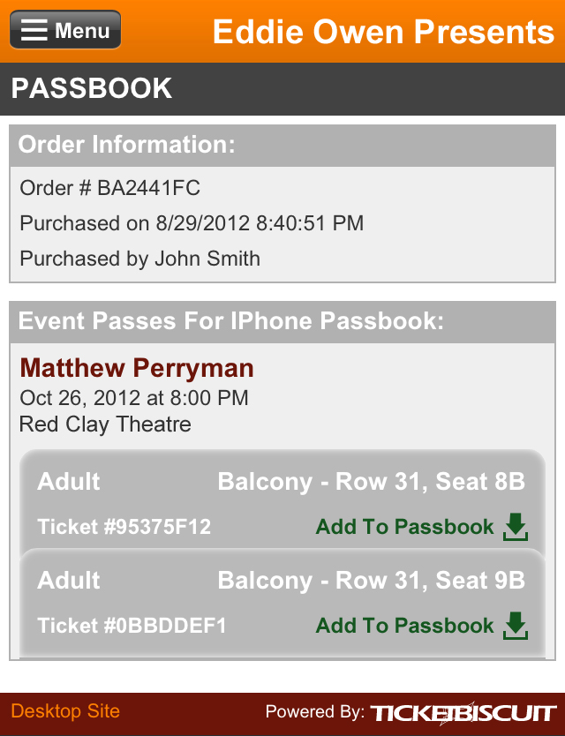
Task: Add Seat 8B ticket to Passbook
Action: tap(405, 528)
